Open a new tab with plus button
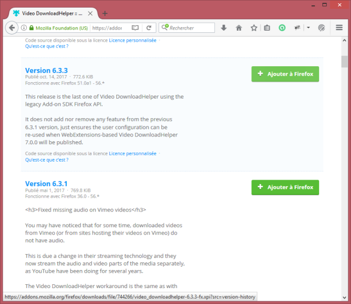This screenshot has height=304, width=351. pyautogui.click(x=105, y=13)
